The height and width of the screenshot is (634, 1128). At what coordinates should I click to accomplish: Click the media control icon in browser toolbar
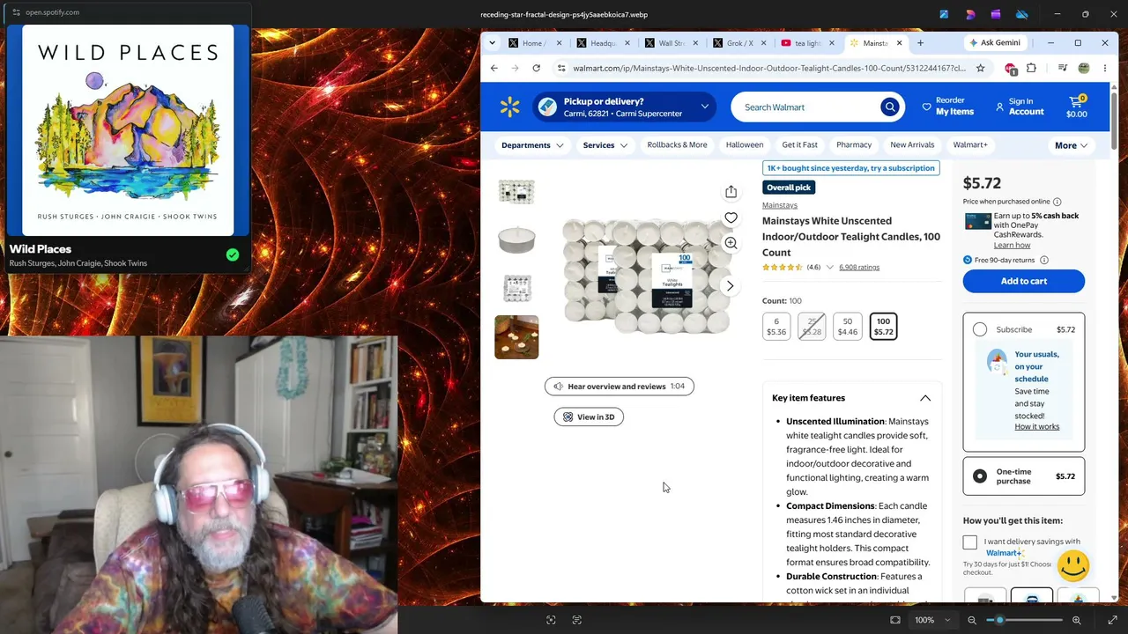click(1062, 68)
